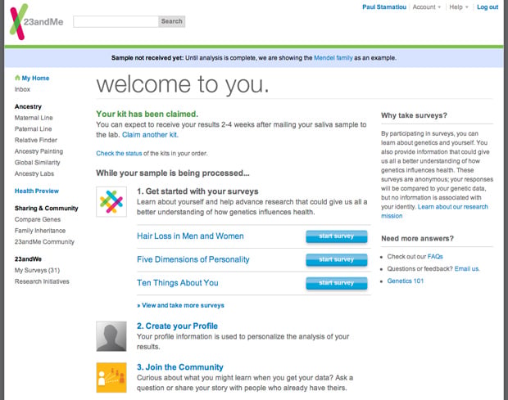The height and width of the screenshot is (400, 508).
Task: Open My Surveys (31)
Action: pos(37,270)
